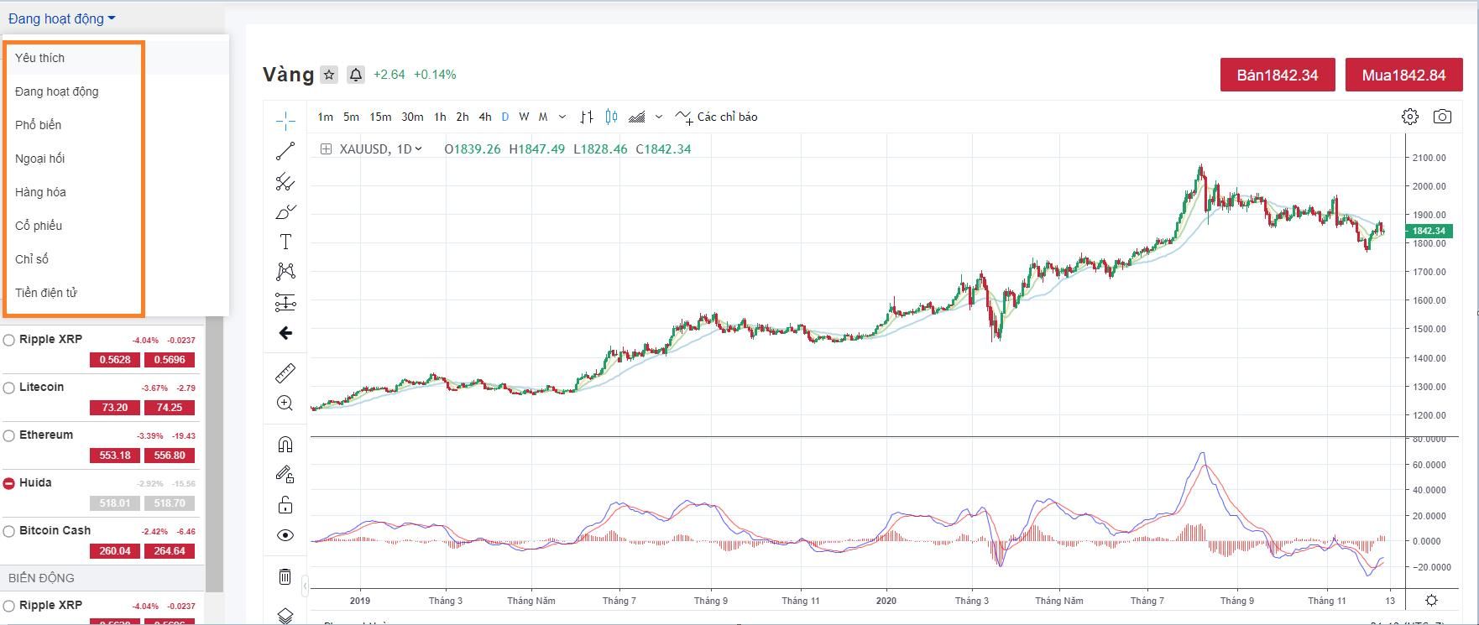The width and height of the screenshot is (1479, 625).
Task: Click the back arrow icon
Action: [285, 333]
